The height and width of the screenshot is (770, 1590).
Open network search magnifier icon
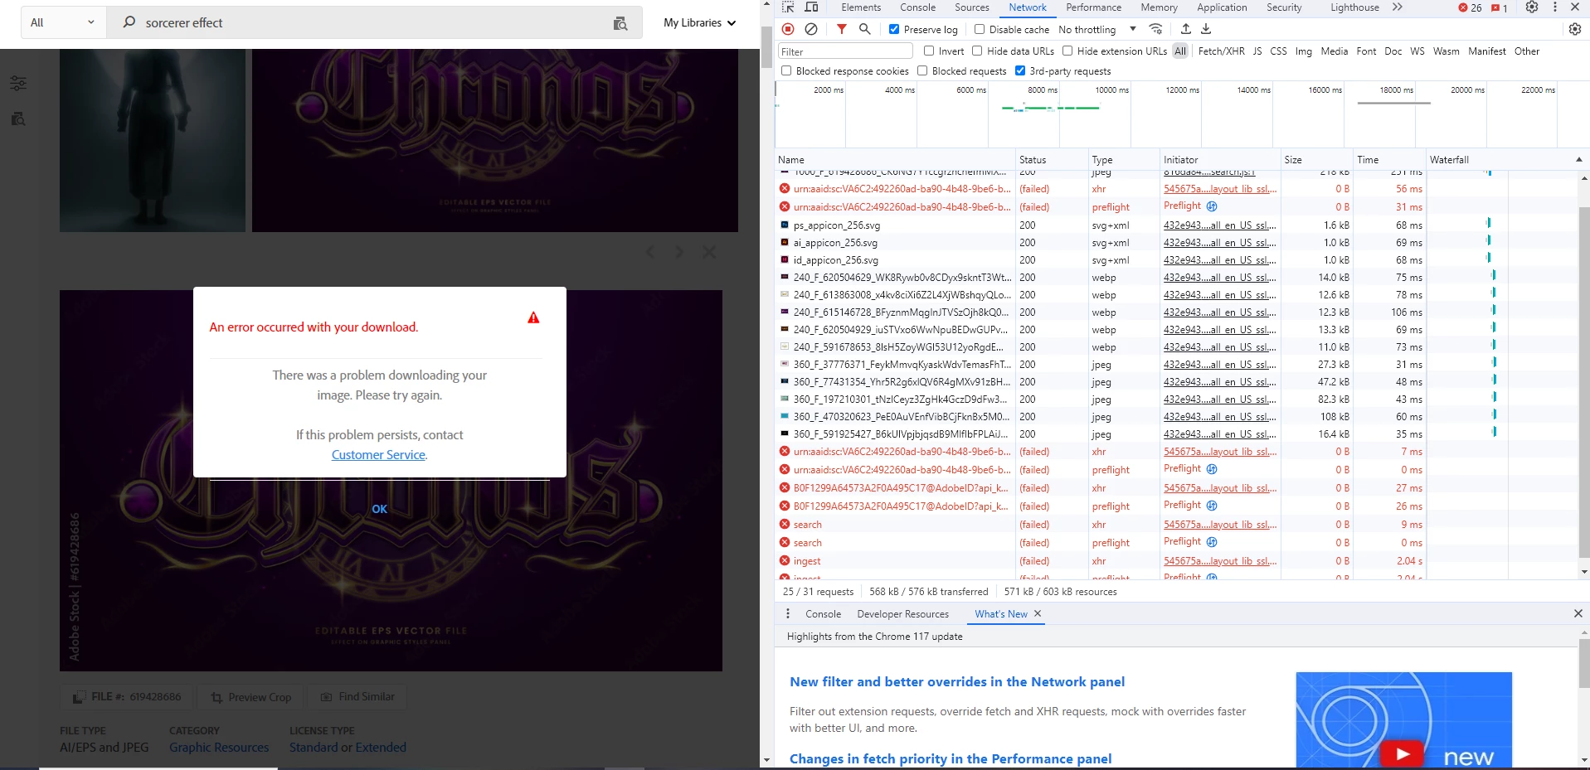(x=864, y=29)
